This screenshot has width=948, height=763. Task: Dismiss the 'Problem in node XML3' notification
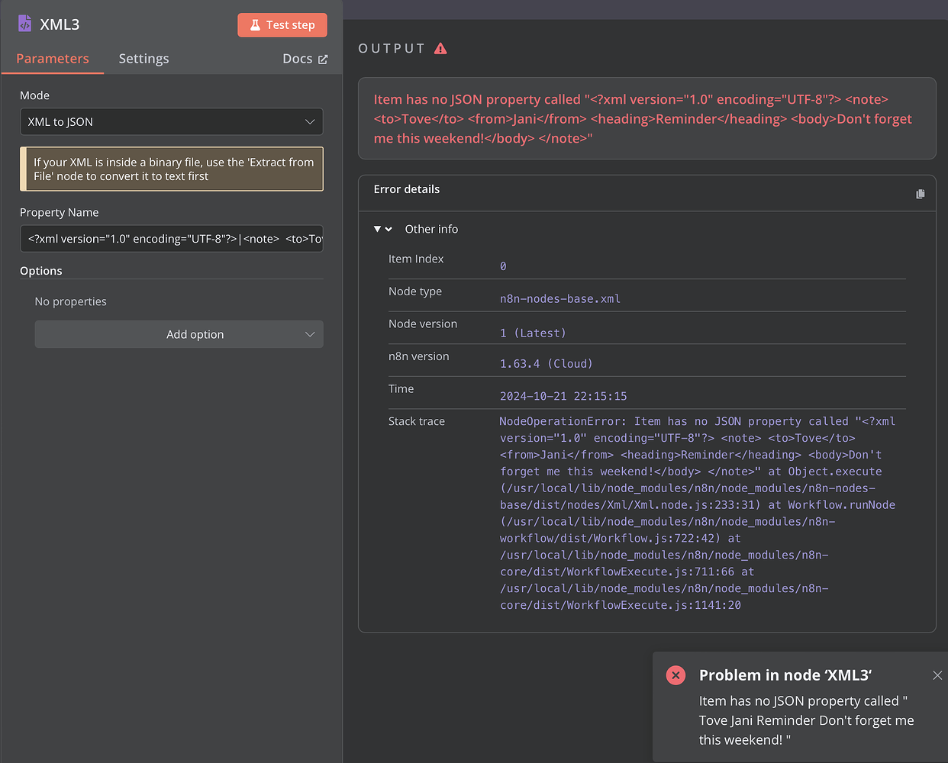(937, 675)
